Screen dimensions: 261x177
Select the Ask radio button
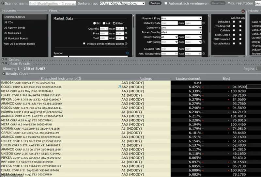(x=104, y=23)
